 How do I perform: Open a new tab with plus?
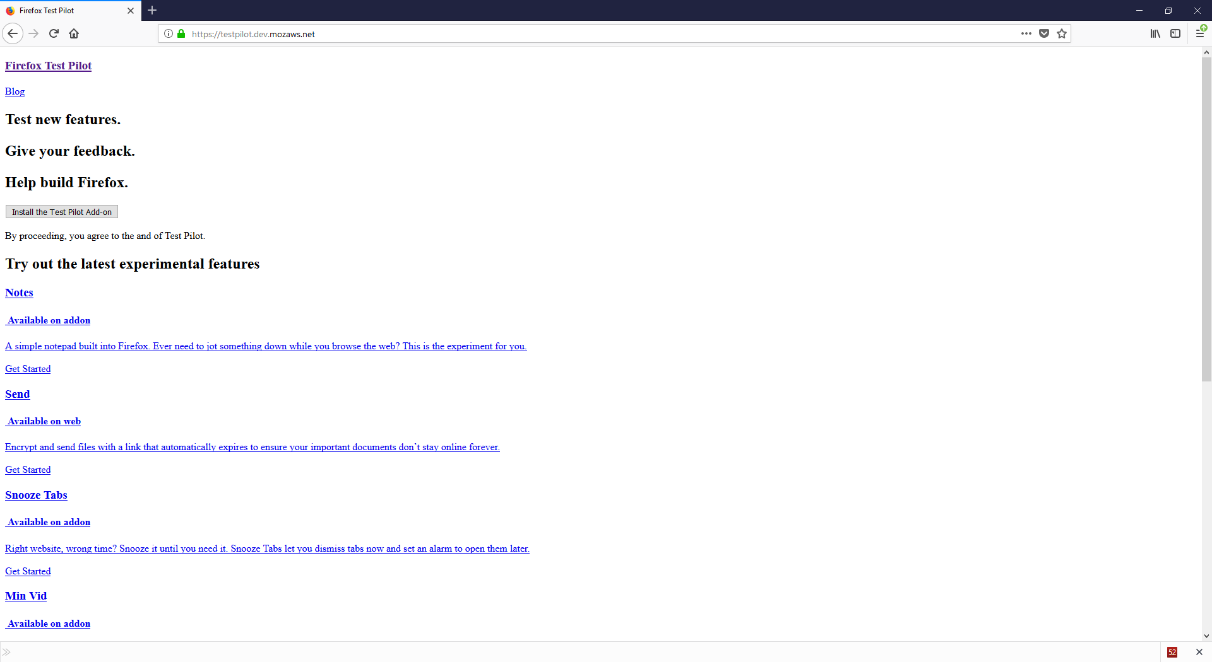[152, 10]
